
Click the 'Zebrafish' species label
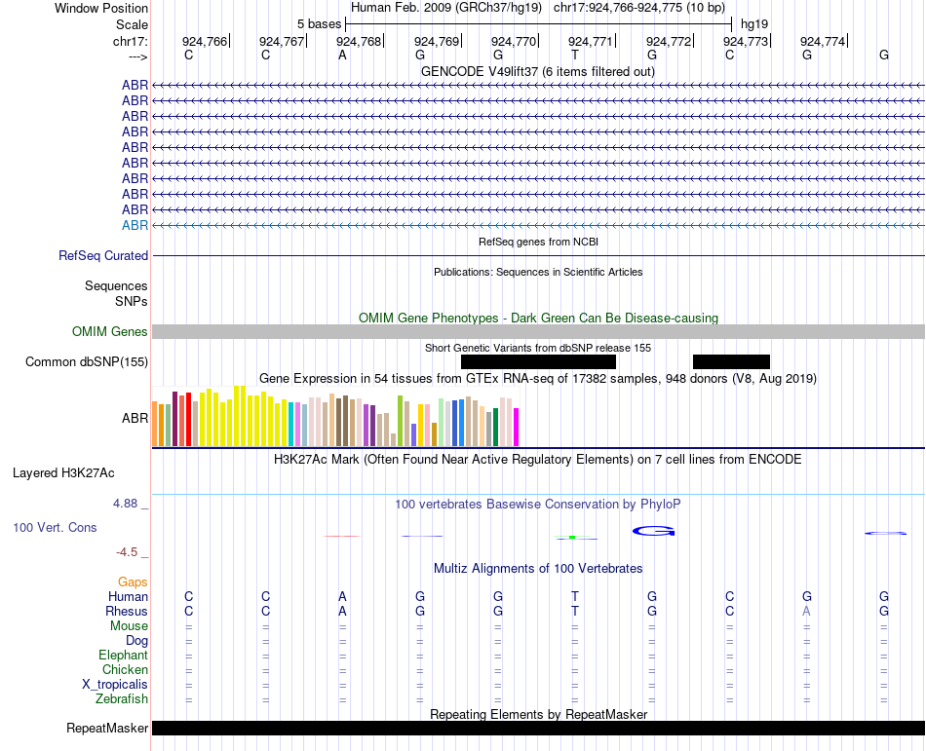(122, 698)
